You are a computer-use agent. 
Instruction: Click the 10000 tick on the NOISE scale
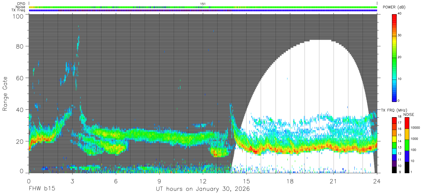pyautogui.click(x=415, y=128)
